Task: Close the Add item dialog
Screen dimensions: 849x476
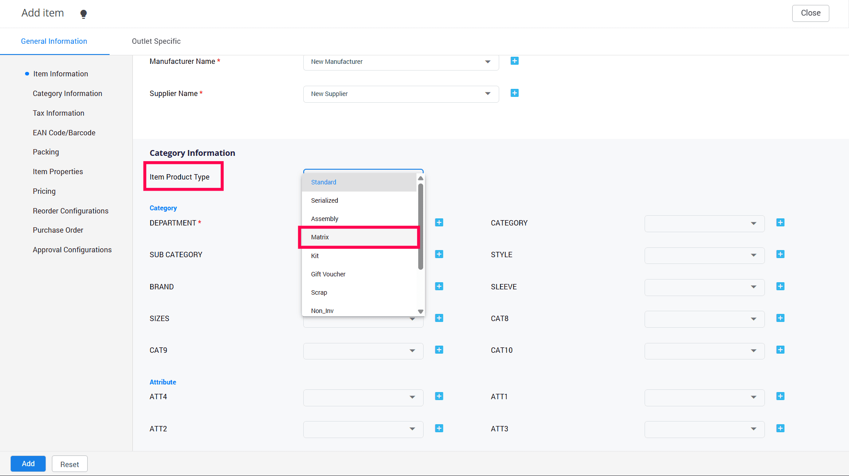Action: (811, 13)
